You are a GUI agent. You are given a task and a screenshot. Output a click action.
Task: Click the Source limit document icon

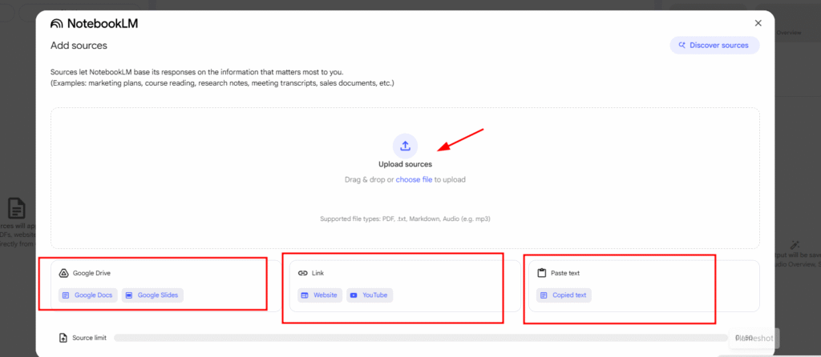point(63,338)
